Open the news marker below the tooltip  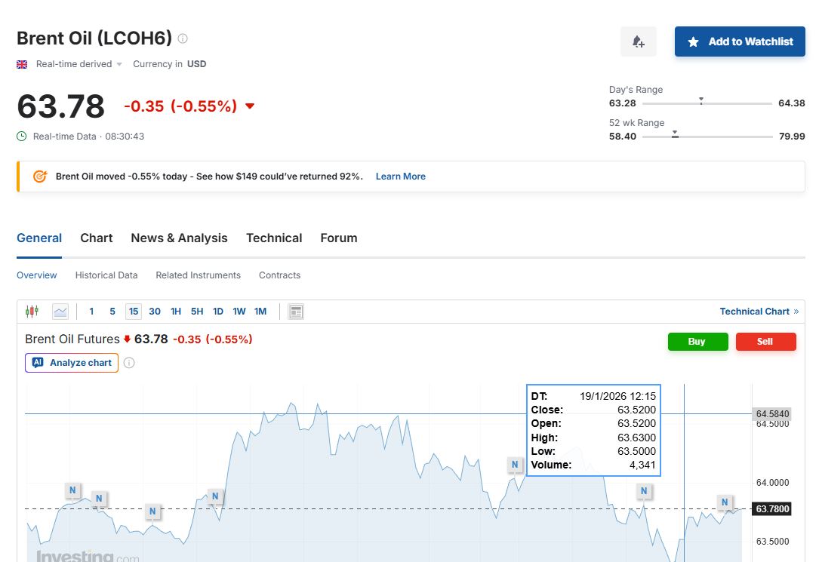click(x=644, y=491)
